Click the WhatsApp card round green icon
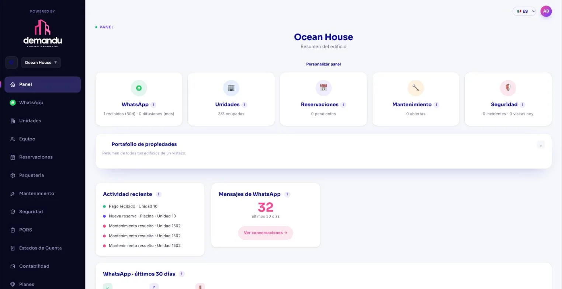 click(139, 88)
